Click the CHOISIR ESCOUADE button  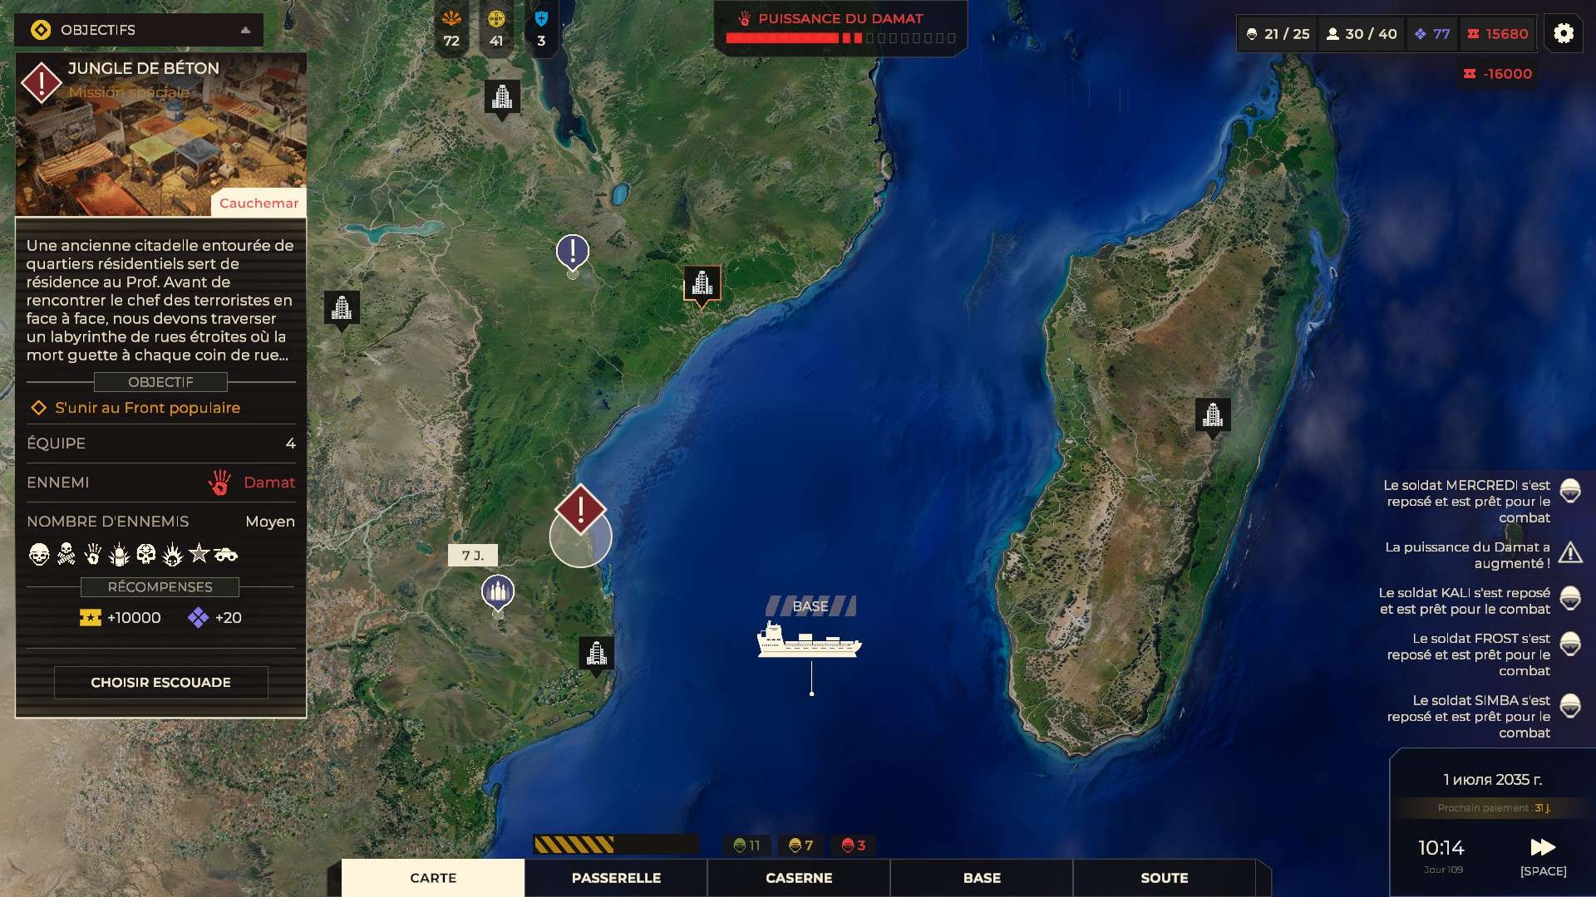pyautogui.click(x=161, y=683)
